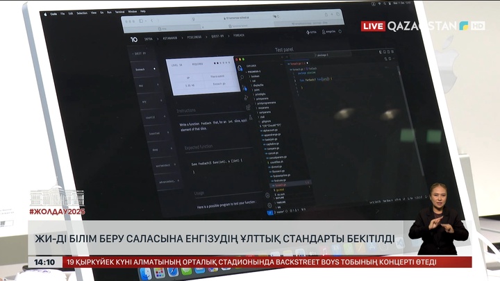Viewport: 500px width, 281px height.
Task: Select doop exercise in quest sidebar
Action: pos(162,149)
